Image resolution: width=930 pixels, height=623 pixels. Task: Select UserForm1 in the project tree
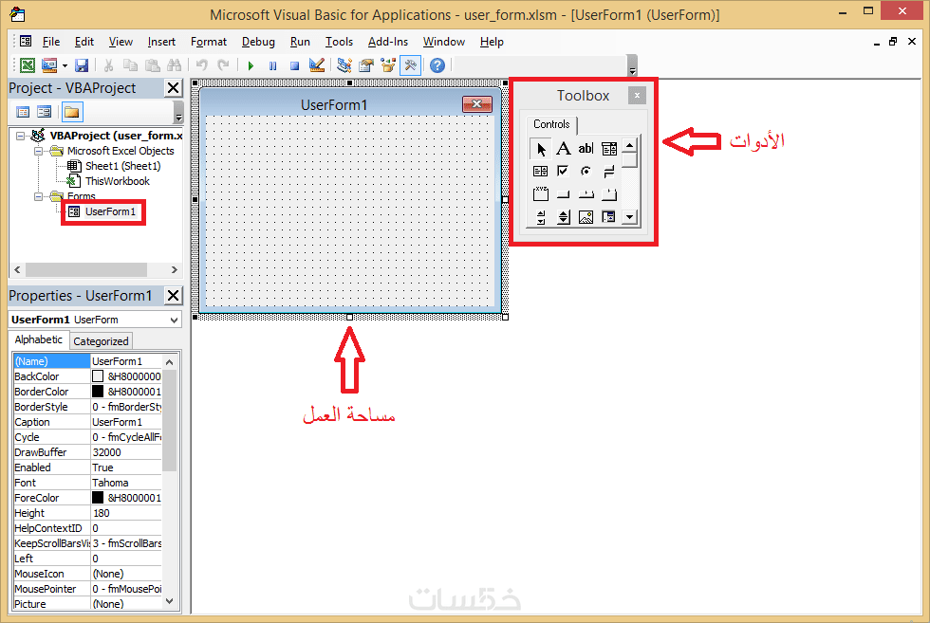[x=110, y=211]
